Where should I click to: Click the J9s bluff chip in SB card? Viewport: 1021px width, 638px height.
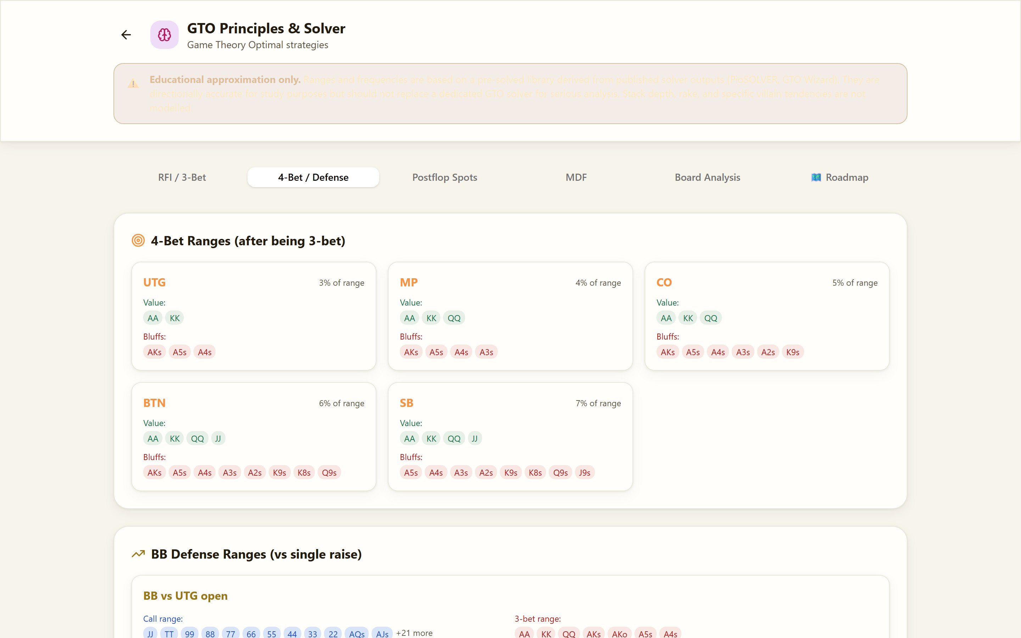pos(584,472)
